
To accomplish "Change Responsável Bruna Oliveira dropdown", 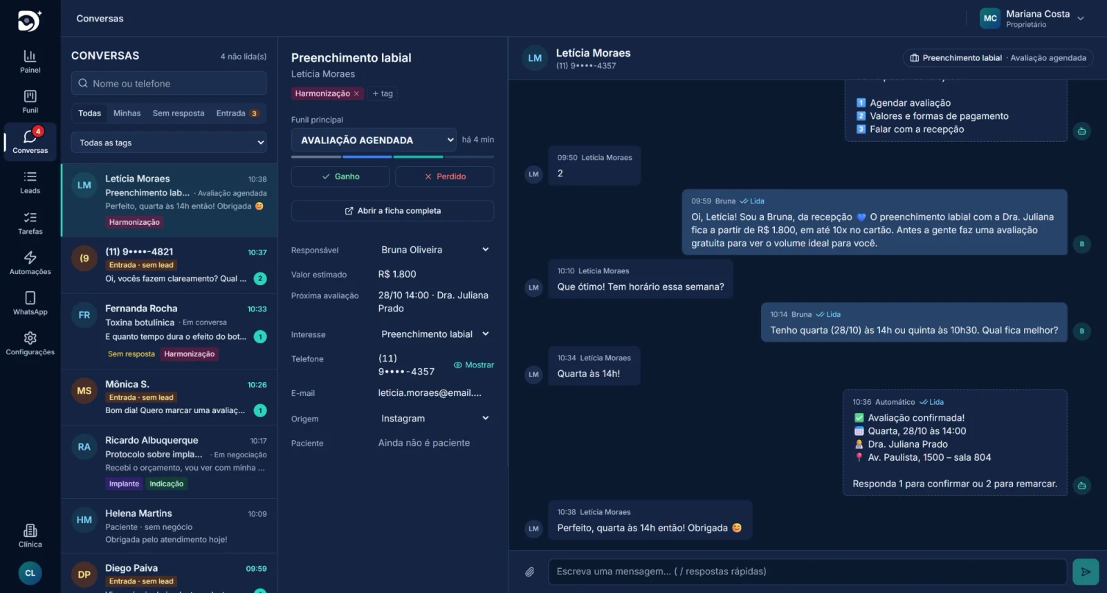I will coord(436,250).
